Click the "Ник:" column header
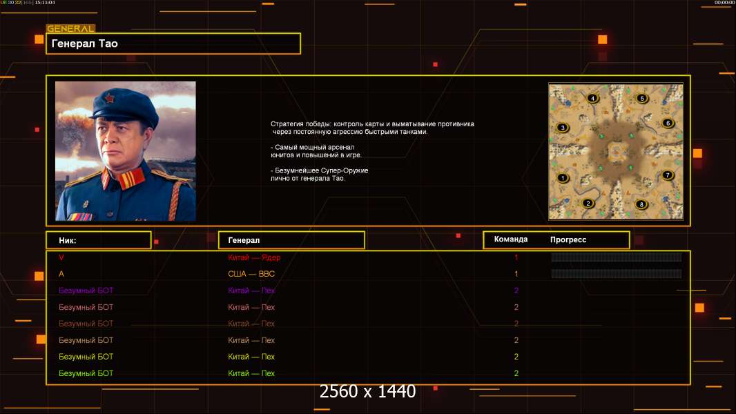 (x=99, y=240)
